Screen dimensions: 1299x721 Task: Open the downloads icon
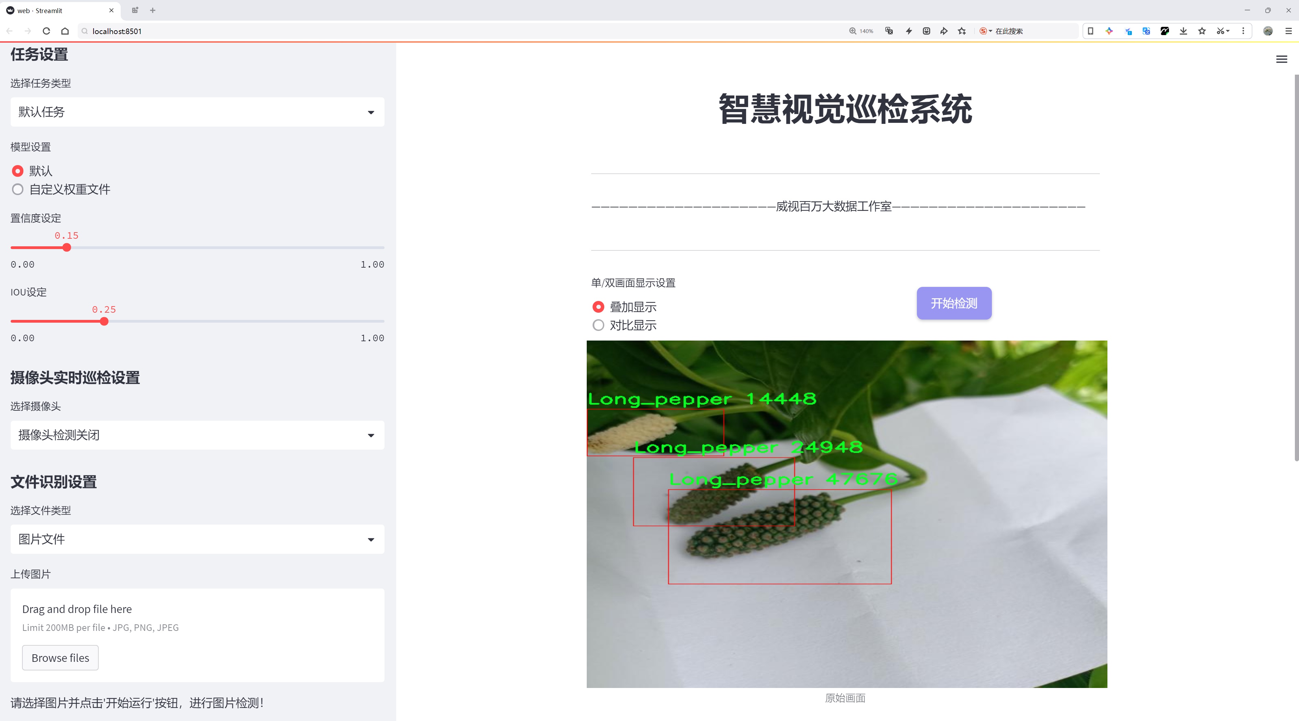[x=1183, y=31]
